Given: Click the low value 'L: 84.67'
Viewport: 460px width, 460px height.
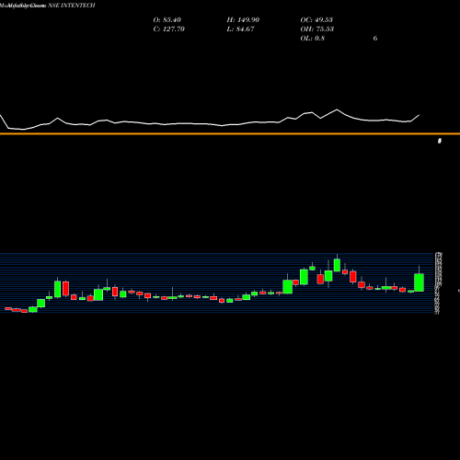Looking at the screenshot, I should click(x=240, y=29).
